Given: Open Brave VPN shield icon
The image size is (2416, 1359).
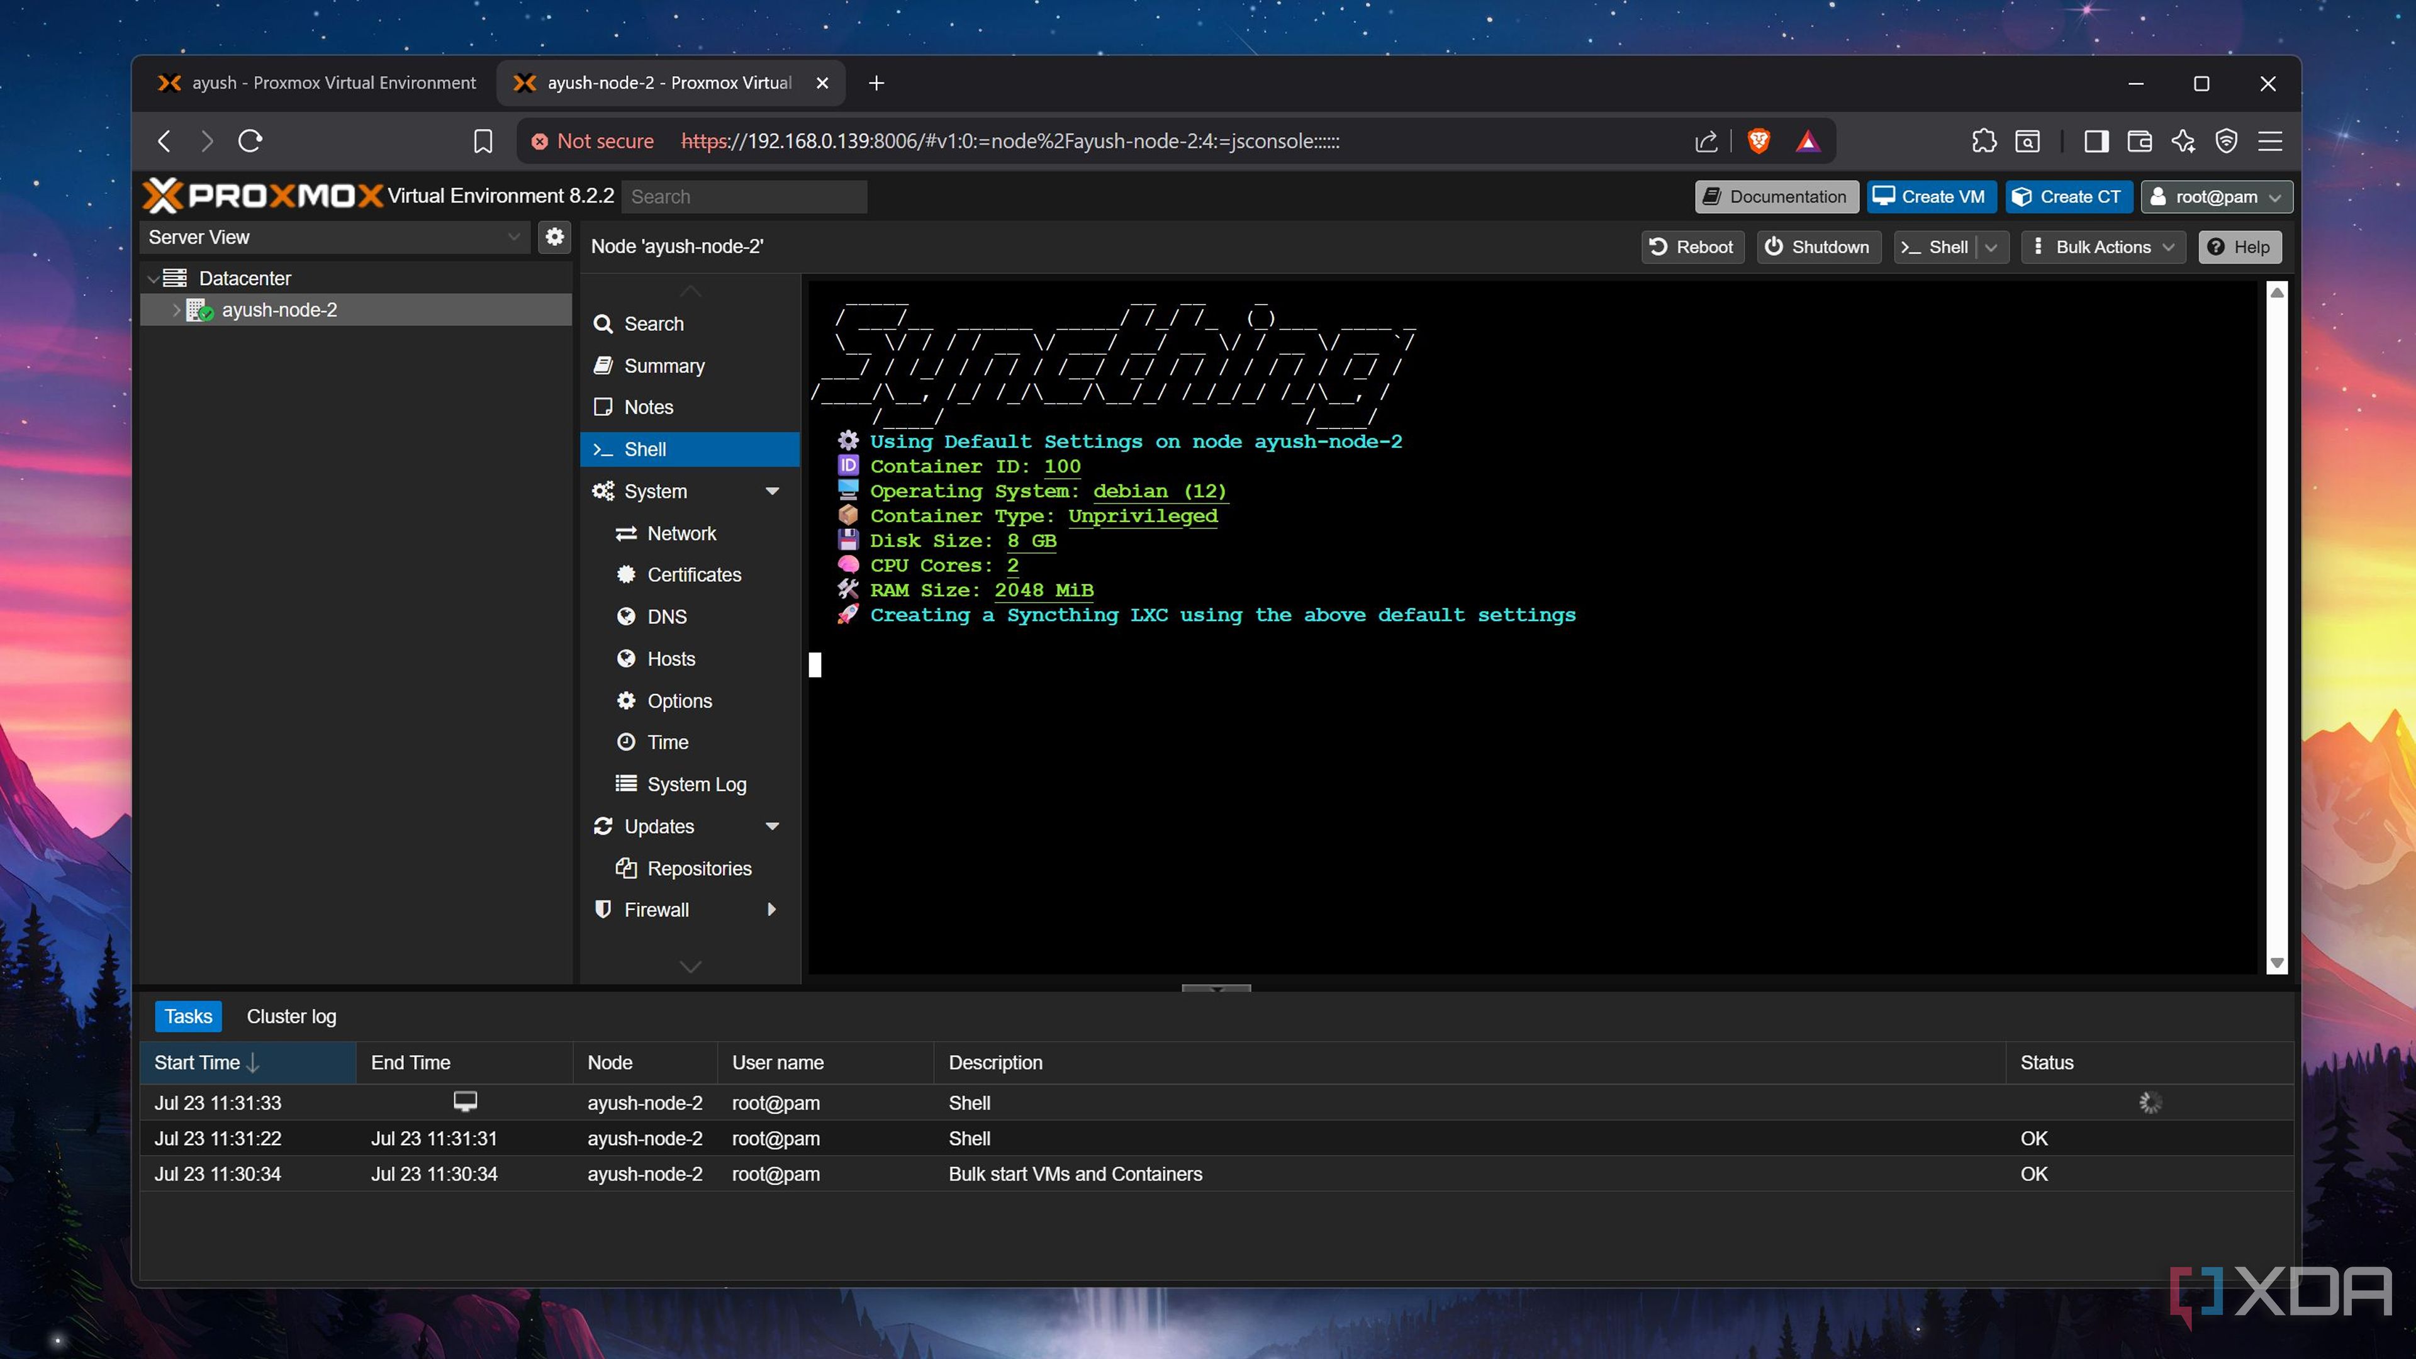Looking at the screenshot, I should (2227, 141).
